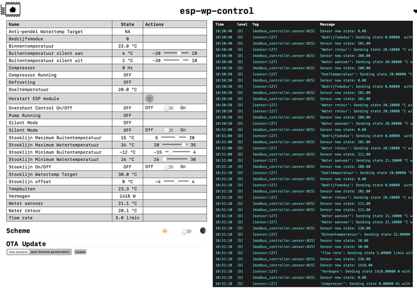Viewport: 417px width, 288px height.
Task: Select the Pump Running row name
Action: click(24, 116)
